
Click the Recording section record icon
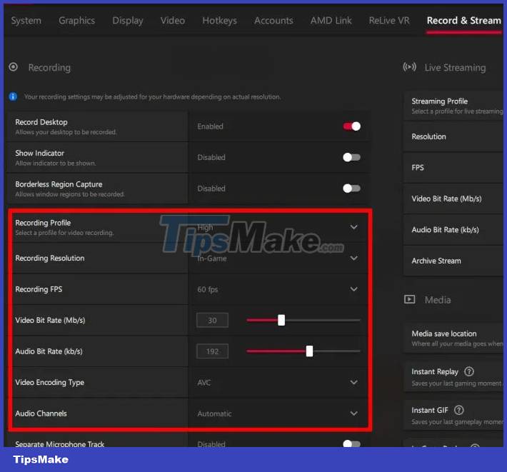(x=14, y=67)
